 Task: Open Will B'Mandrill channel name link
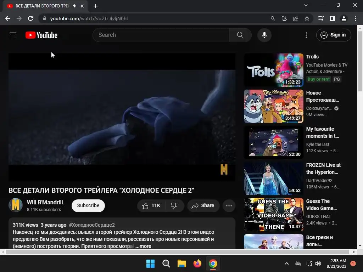point(45,202)
